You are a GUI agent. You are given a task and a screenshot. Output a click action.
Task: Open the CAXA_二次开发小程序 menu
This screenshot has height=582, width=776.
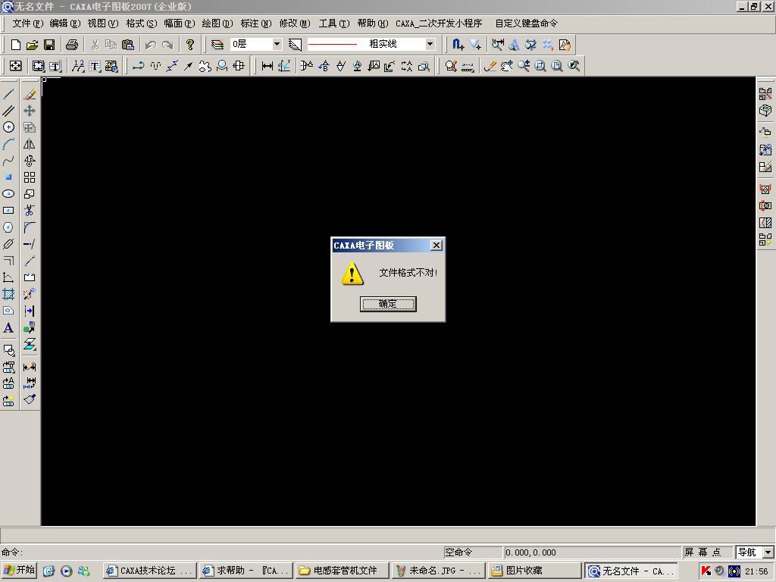coord(439,23)
